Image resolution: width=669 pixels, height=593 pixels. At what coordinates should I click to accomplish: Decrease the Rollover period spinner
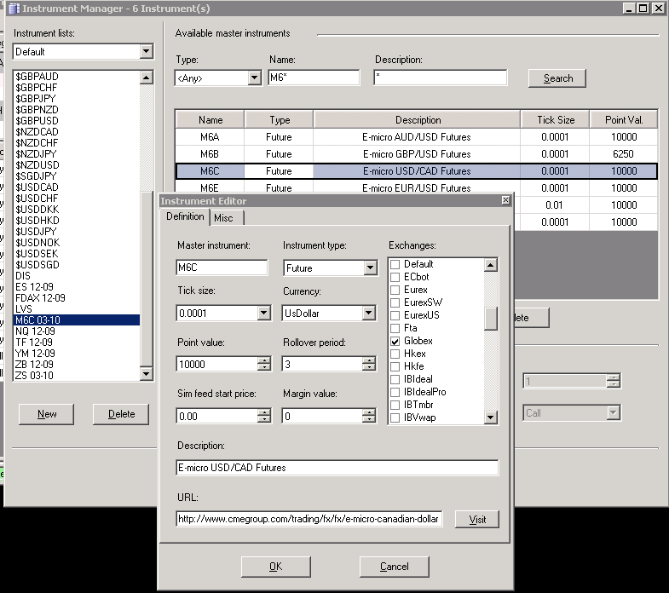click(x=368, y=368)
